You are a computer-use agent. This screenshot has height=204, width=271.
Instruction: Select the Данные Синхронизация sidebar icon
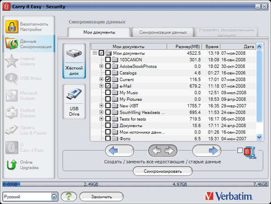coord(12,44)
